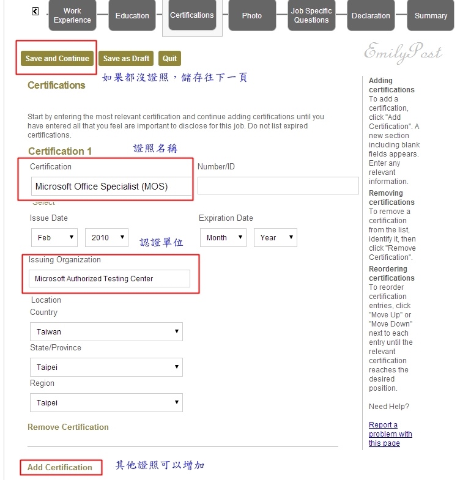The image size is (460, 480).
Task: Jump to the Declaration step
Action: tap(371, 15)
